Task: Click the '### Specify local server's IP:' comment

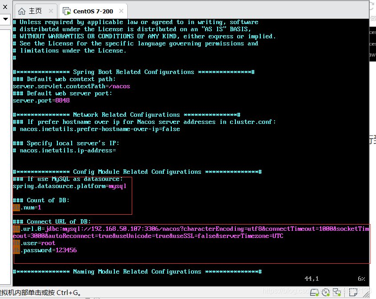Action: pyautogui.click(x=66, y=143)
